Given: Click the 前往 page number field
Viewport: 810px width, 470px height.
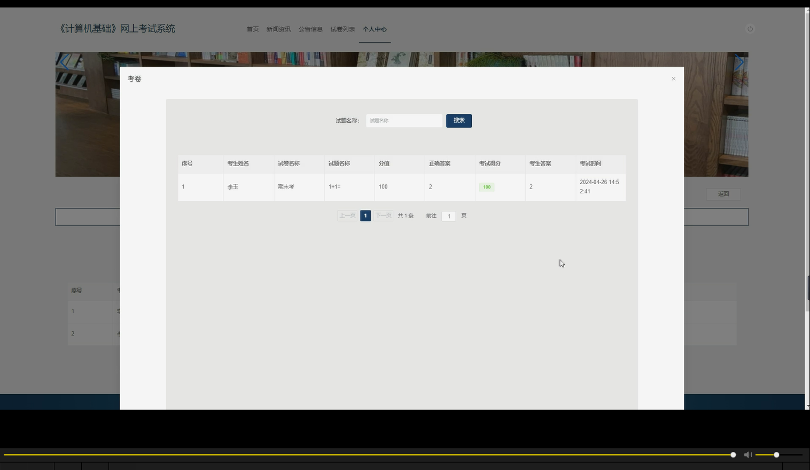Looking at the screenshot, I should [448, 216].
